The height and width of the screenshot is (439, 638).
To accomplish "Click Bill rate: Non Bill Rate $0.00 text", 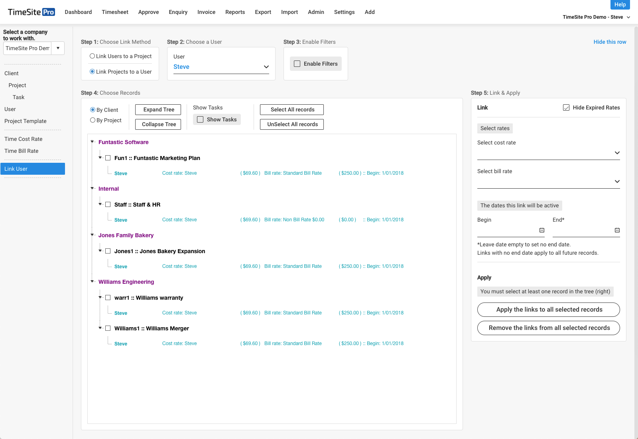I will pos(294,220).
